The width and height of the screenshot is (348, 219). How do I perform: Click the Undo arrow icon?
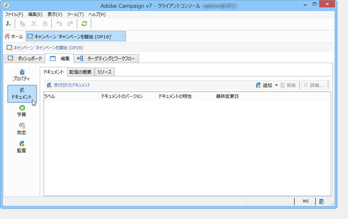click(x=59, y=24)
